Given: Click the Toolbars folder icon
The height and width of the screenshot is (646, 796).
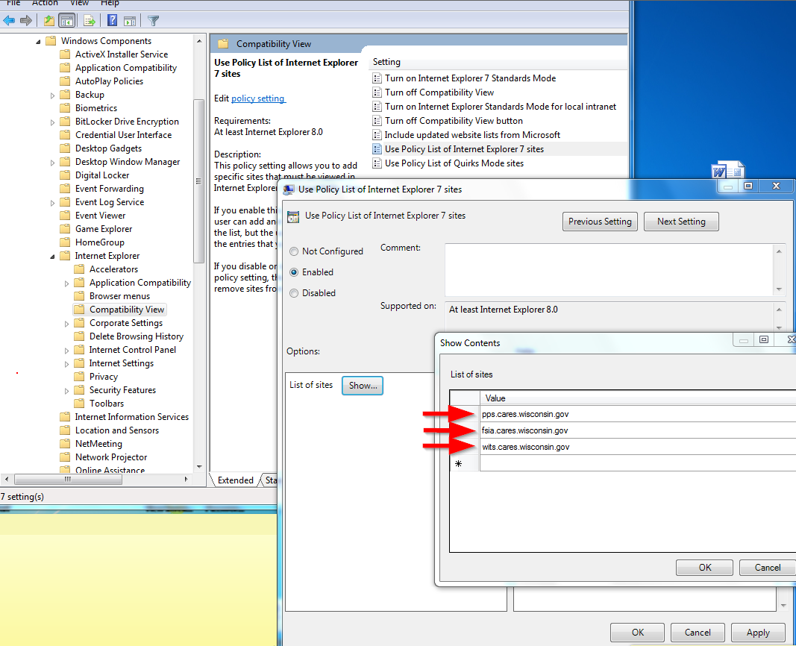Looking at the screenshot, I should click(x=79, y=404).
